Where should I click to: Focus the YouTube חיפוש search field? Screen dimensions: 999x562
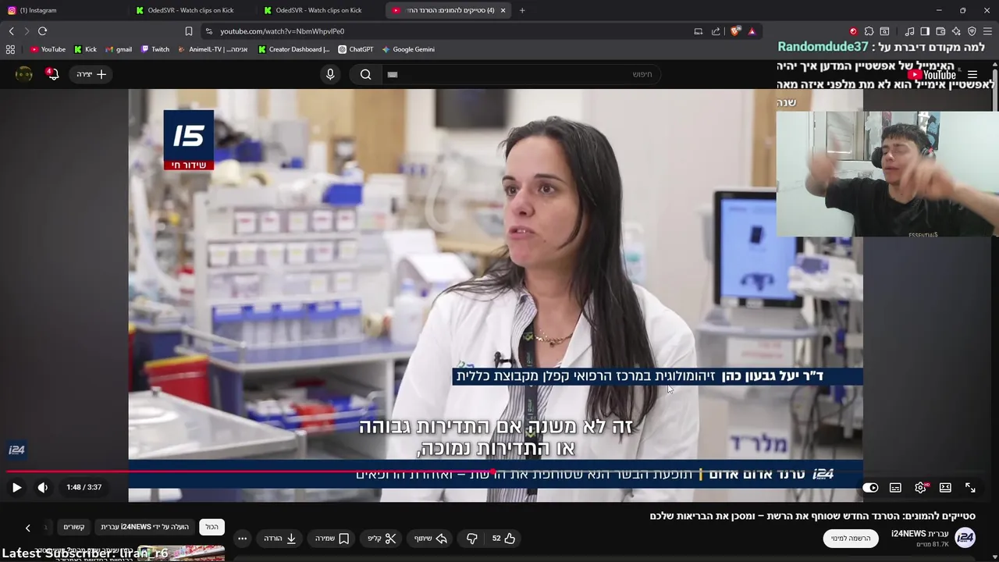[x=523, y=74]
